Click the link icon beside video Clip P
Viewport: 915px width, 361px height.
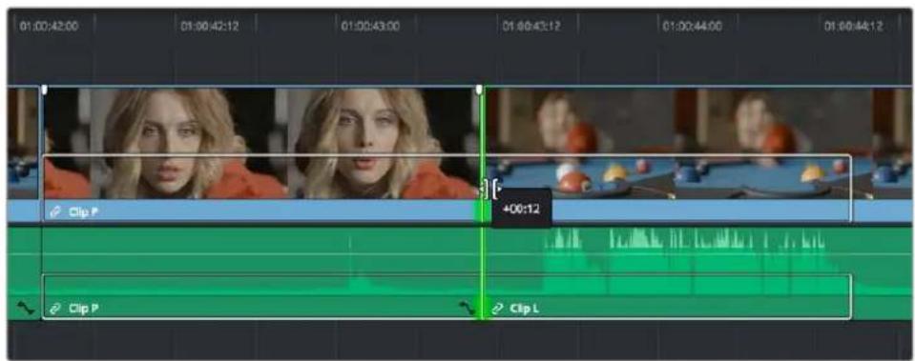pos(55,212)
